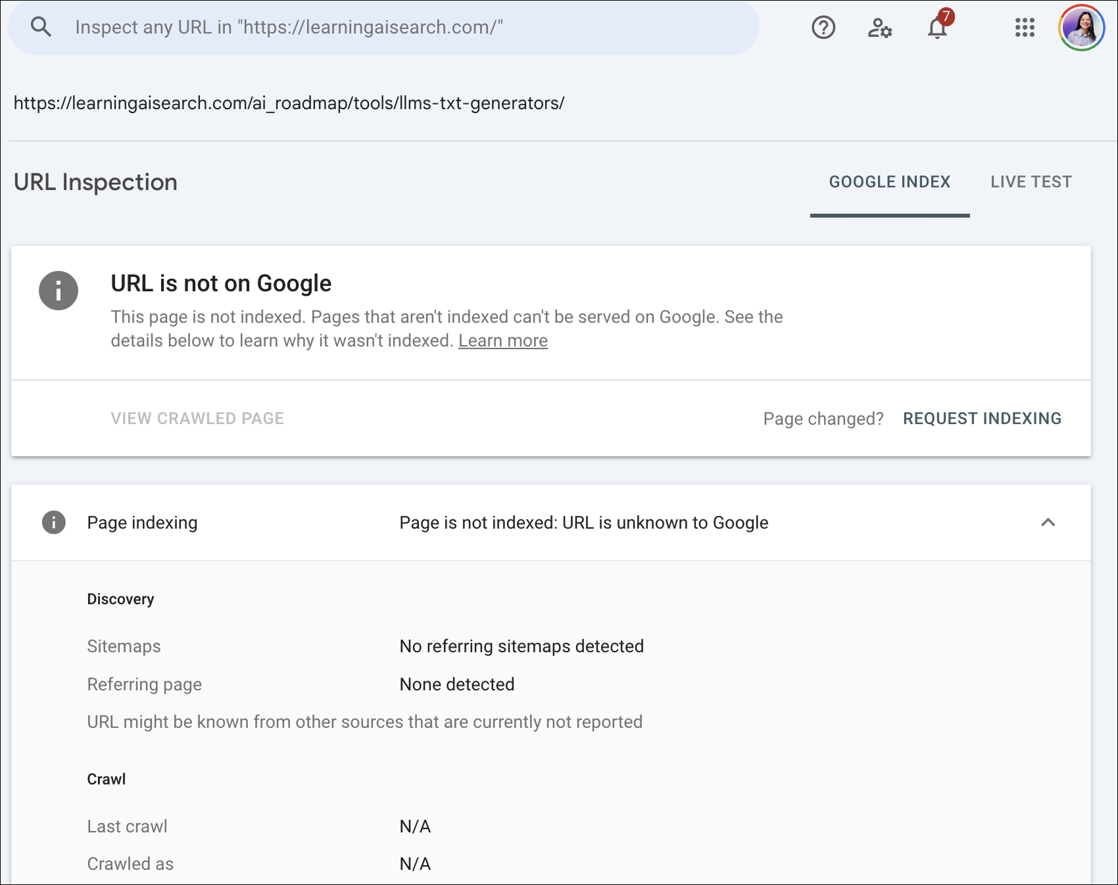Click 'URL might be known from other sources' note
This screenshot has height=885, width=1118.
tap(365, 722)
